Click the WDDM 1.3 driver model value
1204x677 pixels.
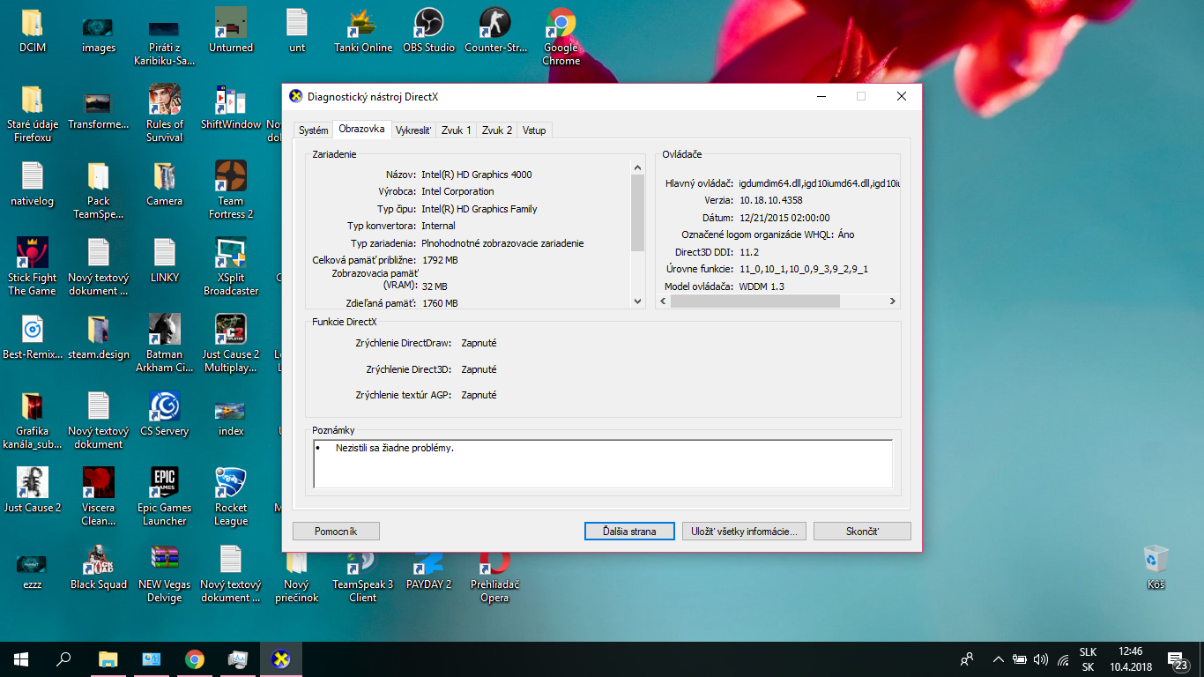pos(762,286)
